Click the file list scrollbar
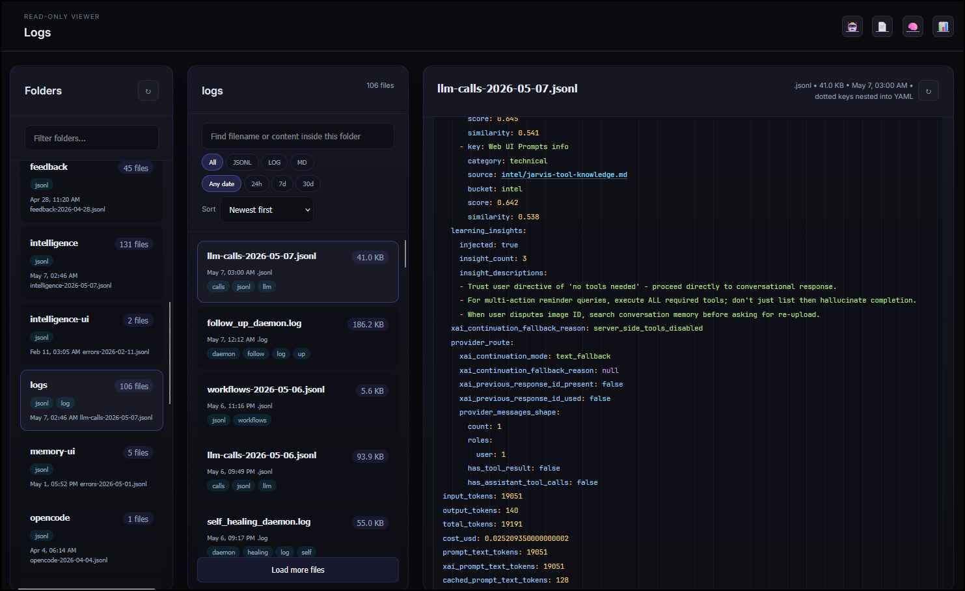 405,254
